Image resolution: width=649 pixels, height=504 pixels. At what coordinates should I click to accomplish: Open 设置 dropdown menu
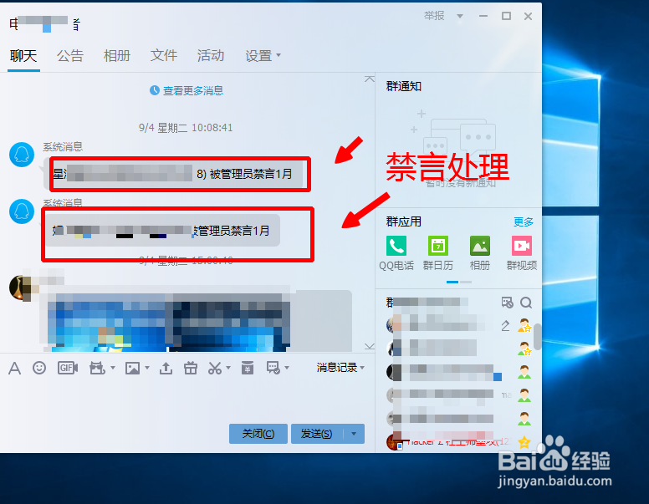tap(263, 56)
